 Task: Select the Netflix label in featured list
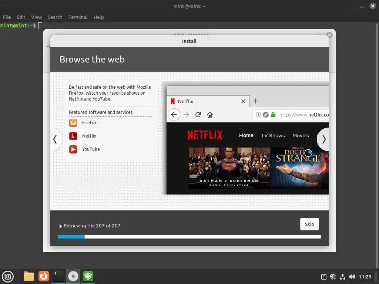click(89, 136)
